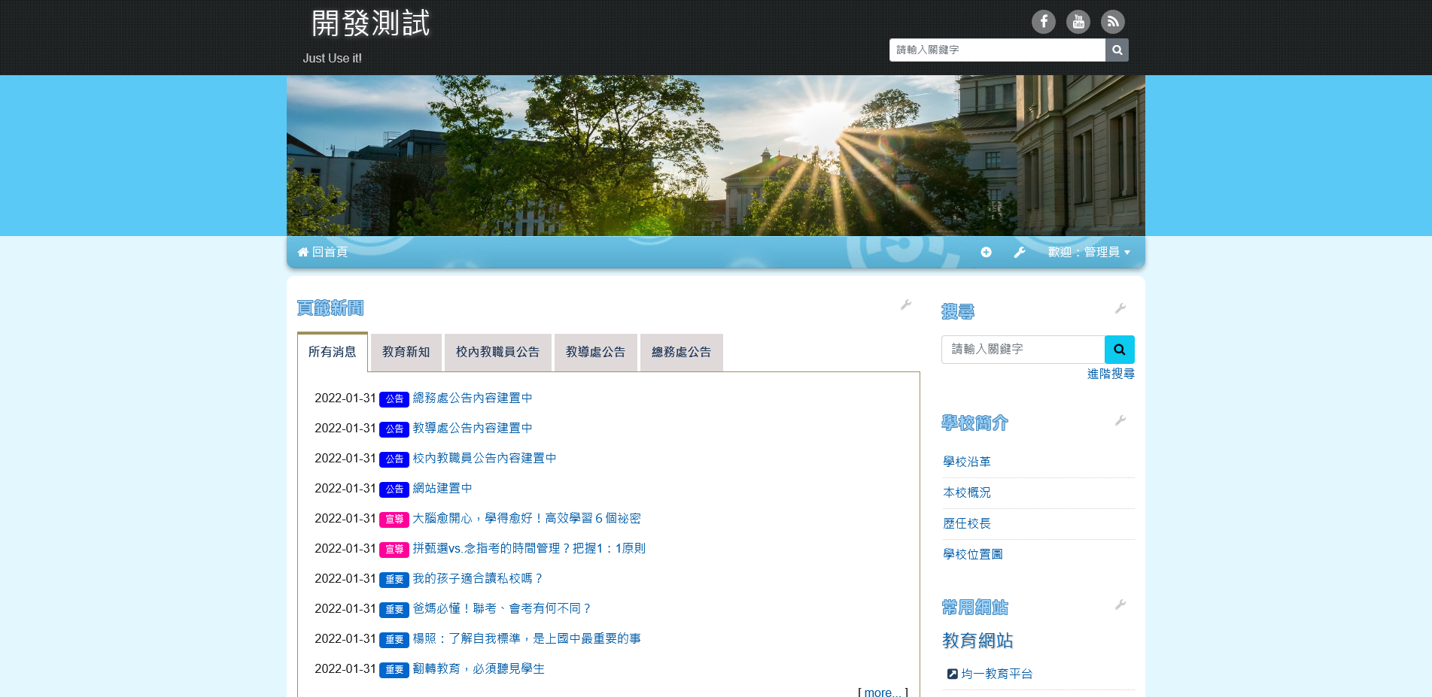Click wrench icon beside 常用網站 block
This screenshot has width=1432, height=697.
pos(1120,605)
